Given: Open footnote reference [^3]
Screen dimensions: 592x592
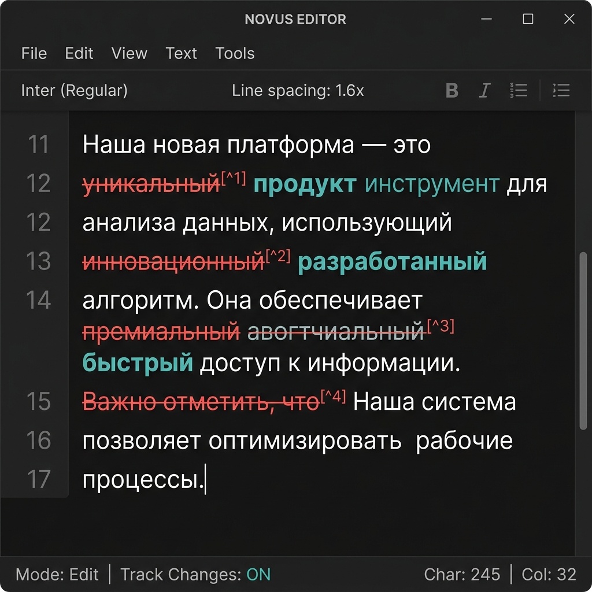Looking at the screenshot, I should 441,325.
